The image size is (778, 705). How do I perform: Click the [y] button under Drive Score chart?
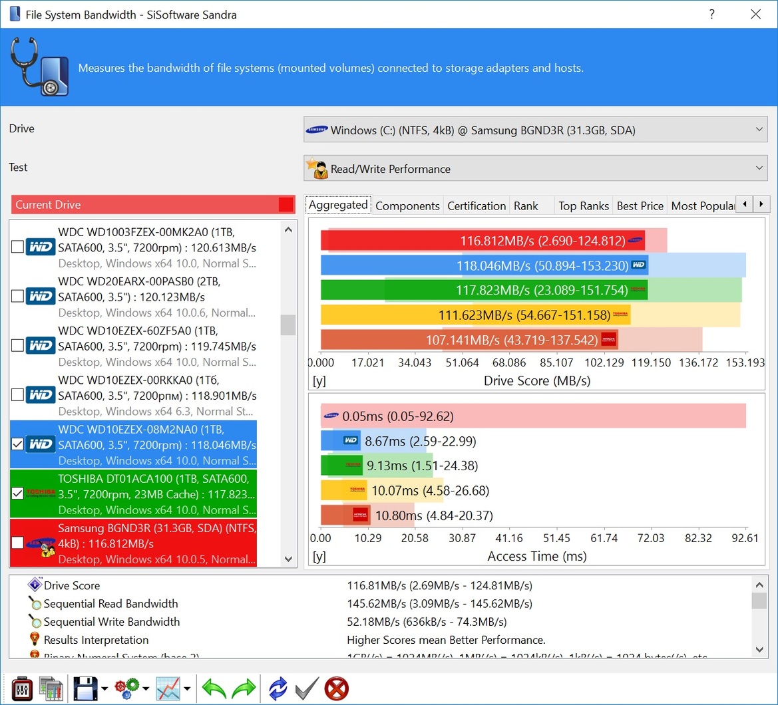[319, 380]
